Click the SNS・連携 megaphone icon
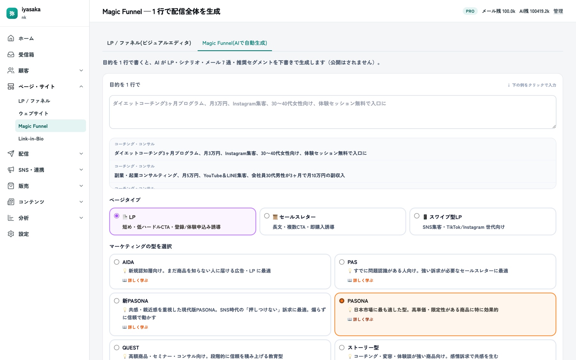 pos(11,170)
